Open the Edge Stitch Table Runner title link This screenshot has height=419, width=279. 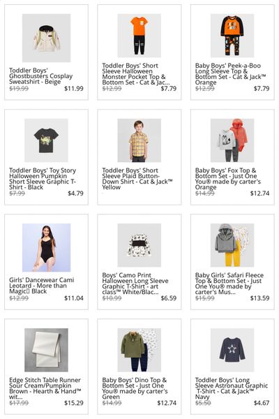tap(45, 388)
